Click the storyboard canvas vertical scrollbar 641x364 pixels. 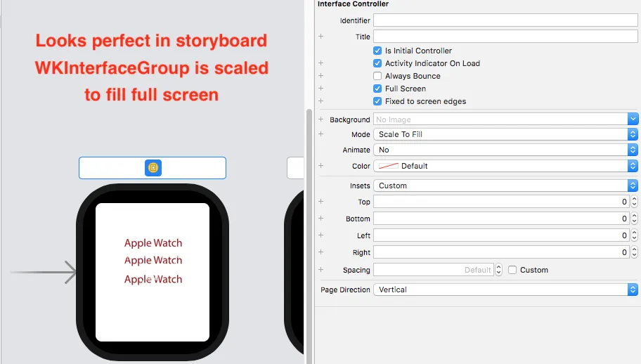(x=309, y=236)
